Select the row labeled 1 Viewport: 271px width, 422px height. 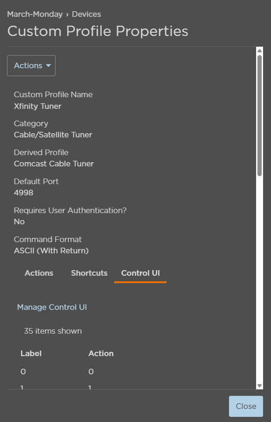click(x=23, y=387)
